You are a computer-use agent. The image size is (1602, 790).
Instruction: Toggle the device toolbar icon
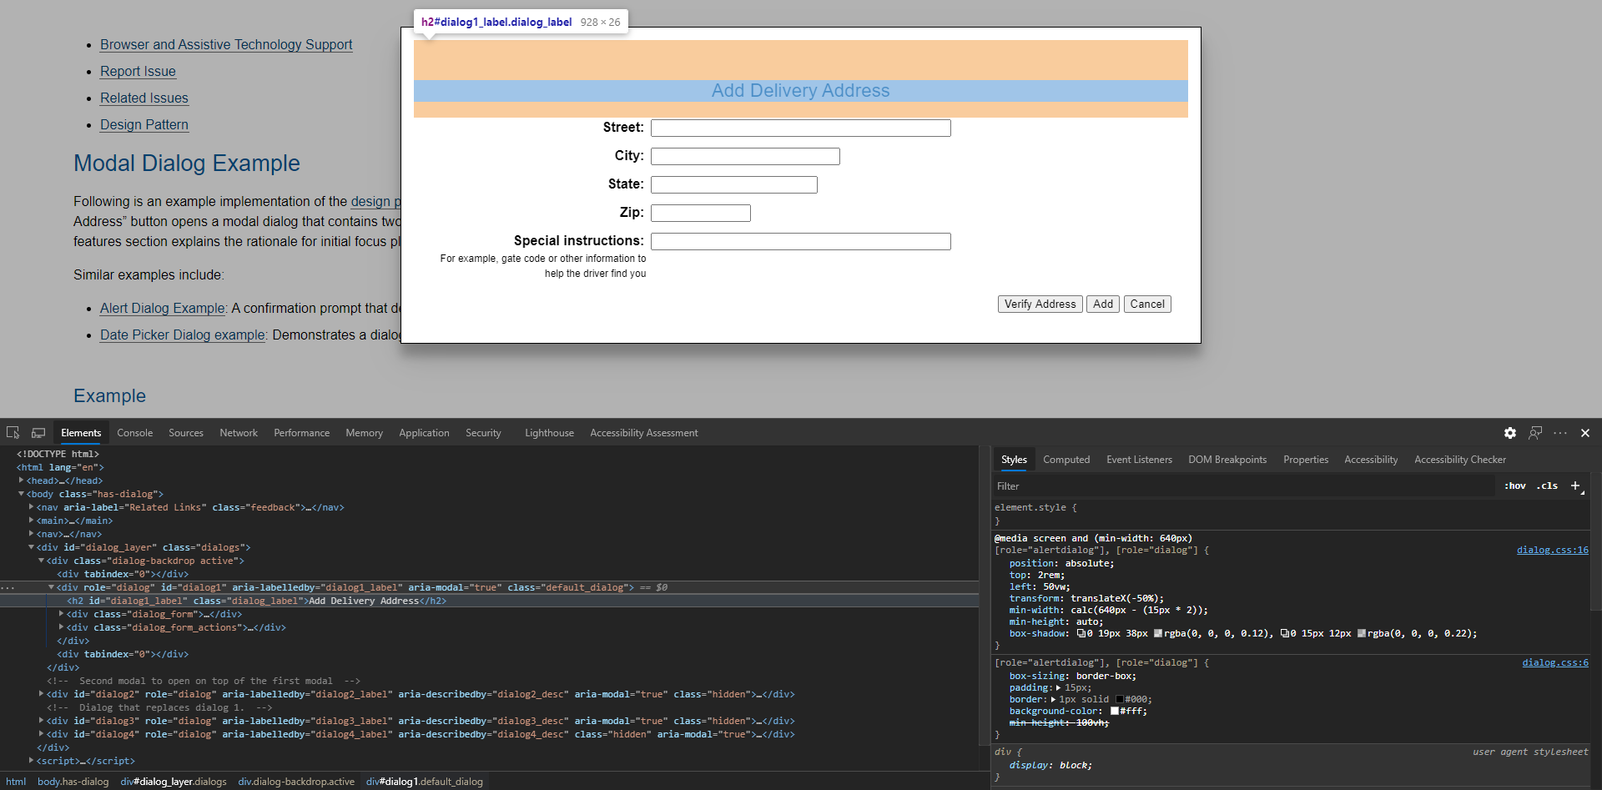(38, 433)
